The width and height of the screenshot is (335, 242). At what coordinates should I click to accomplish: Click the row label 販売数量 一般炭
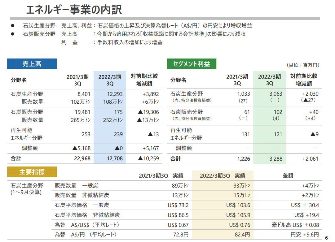tap(76, 186)
